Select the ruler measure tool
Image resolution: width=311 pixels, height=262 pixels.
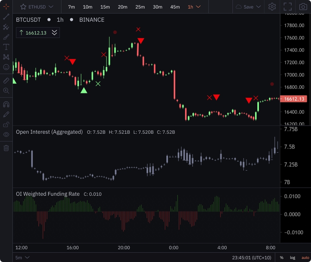tap(6, 81)
